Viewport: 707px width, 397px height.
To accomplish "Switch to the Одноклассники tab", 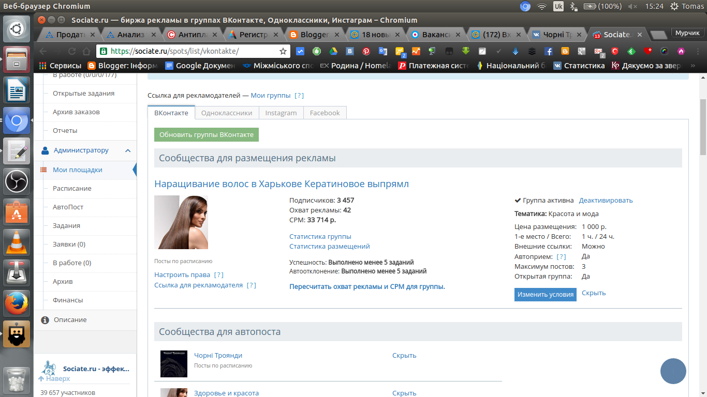I will tap(227, 113).
